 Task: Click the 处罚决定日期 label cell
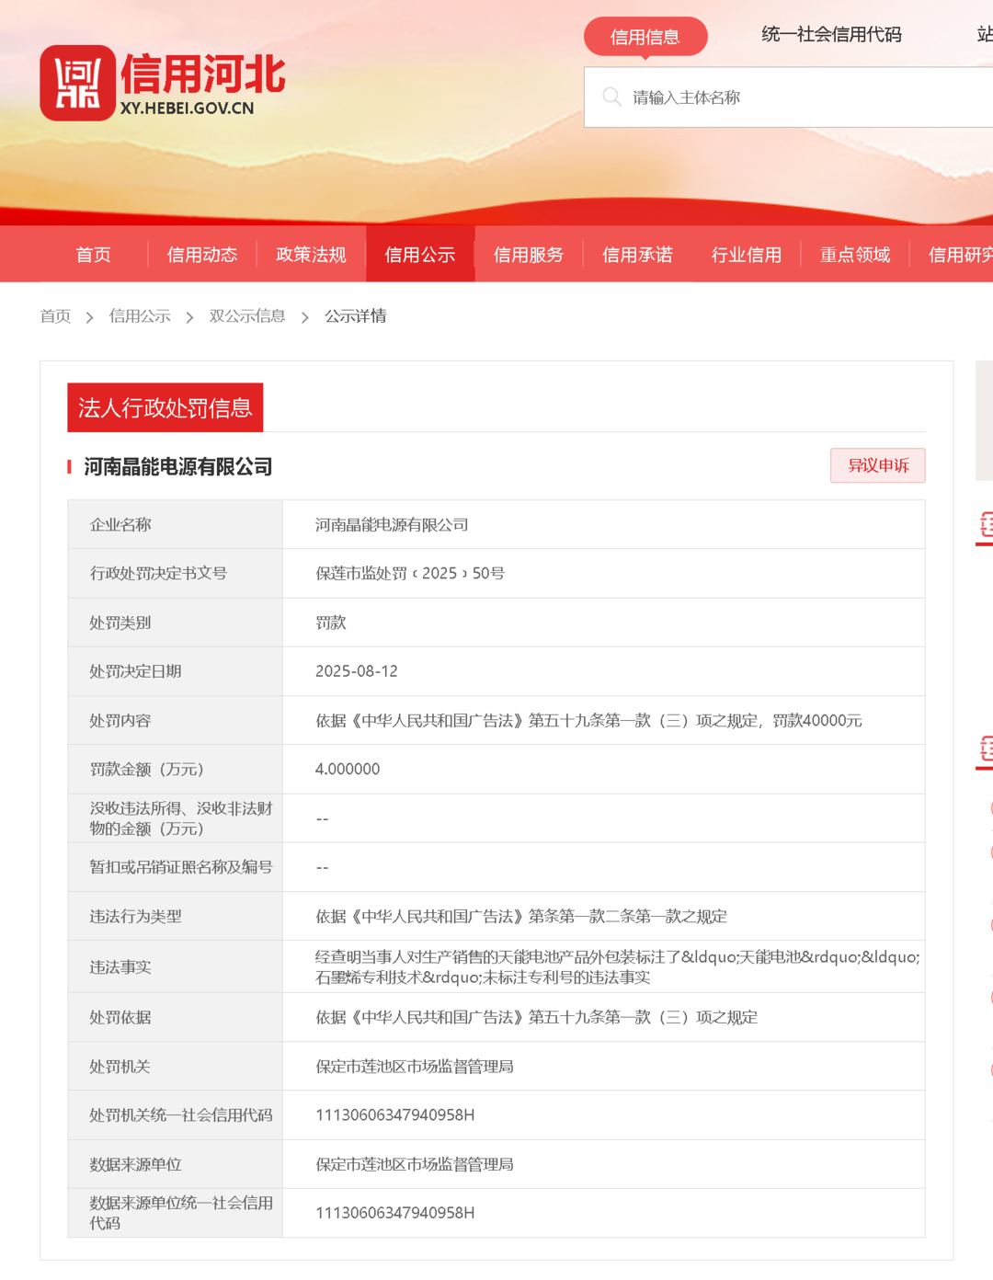click(175, 671)
